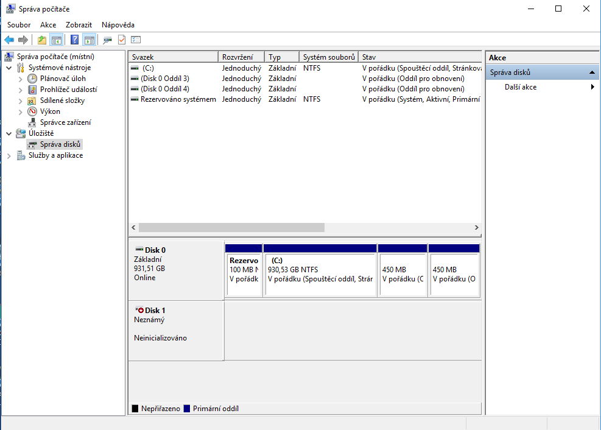
Task: Open Správce zařízení from the sidebar
Action: pyautogui.click(x=65, y=122)
